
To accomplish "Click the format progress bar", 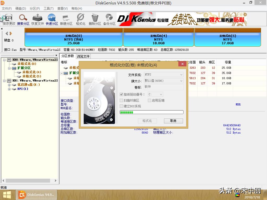I will pyautogui.click(x=151, y=112).
